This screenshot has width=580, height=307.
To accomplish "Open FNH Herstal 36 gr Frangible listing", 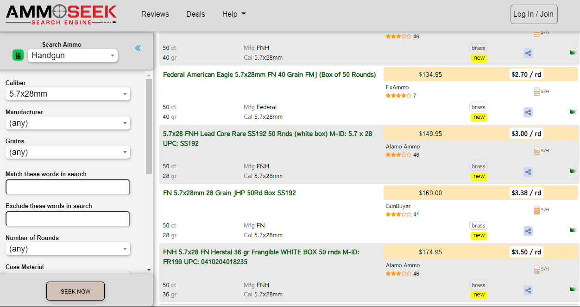I will point(261,257).
